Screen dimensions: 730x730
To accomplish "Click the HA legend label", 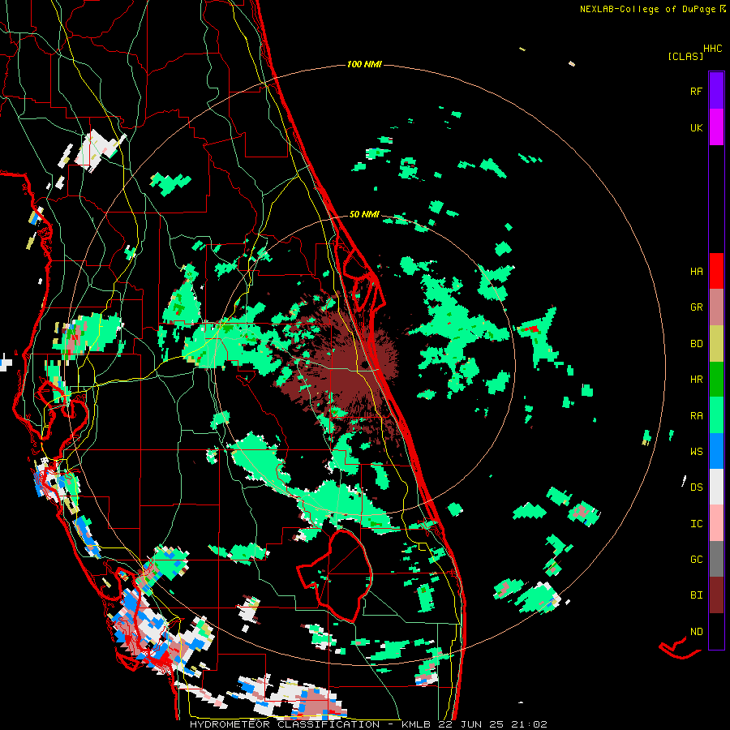I will point(697,271).
